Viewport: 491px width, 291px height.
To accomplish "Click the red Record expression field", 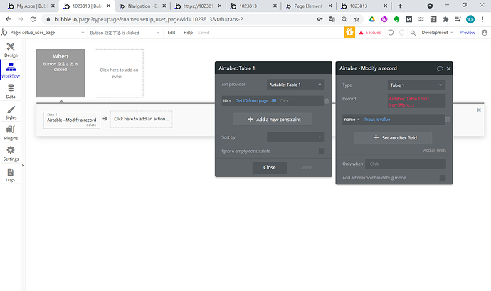I will coord(416,102).
